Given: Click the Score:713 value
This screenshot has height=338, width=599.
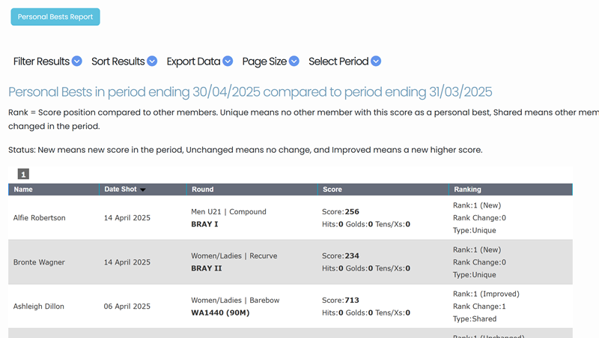Looking at the screenshot, I should (x=341, y=300).
